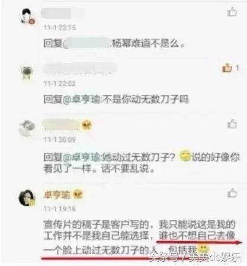The height and width of the screenshot is (266, 247).
Task: Select 卓亨瑜's comment starting with 宣传片的稿子
Action: (140, 238)
